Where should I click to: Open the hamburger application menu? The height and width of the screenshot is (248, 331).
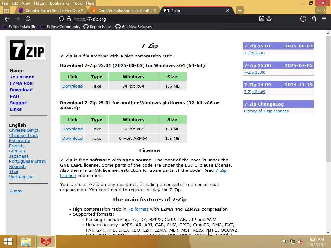324,19
